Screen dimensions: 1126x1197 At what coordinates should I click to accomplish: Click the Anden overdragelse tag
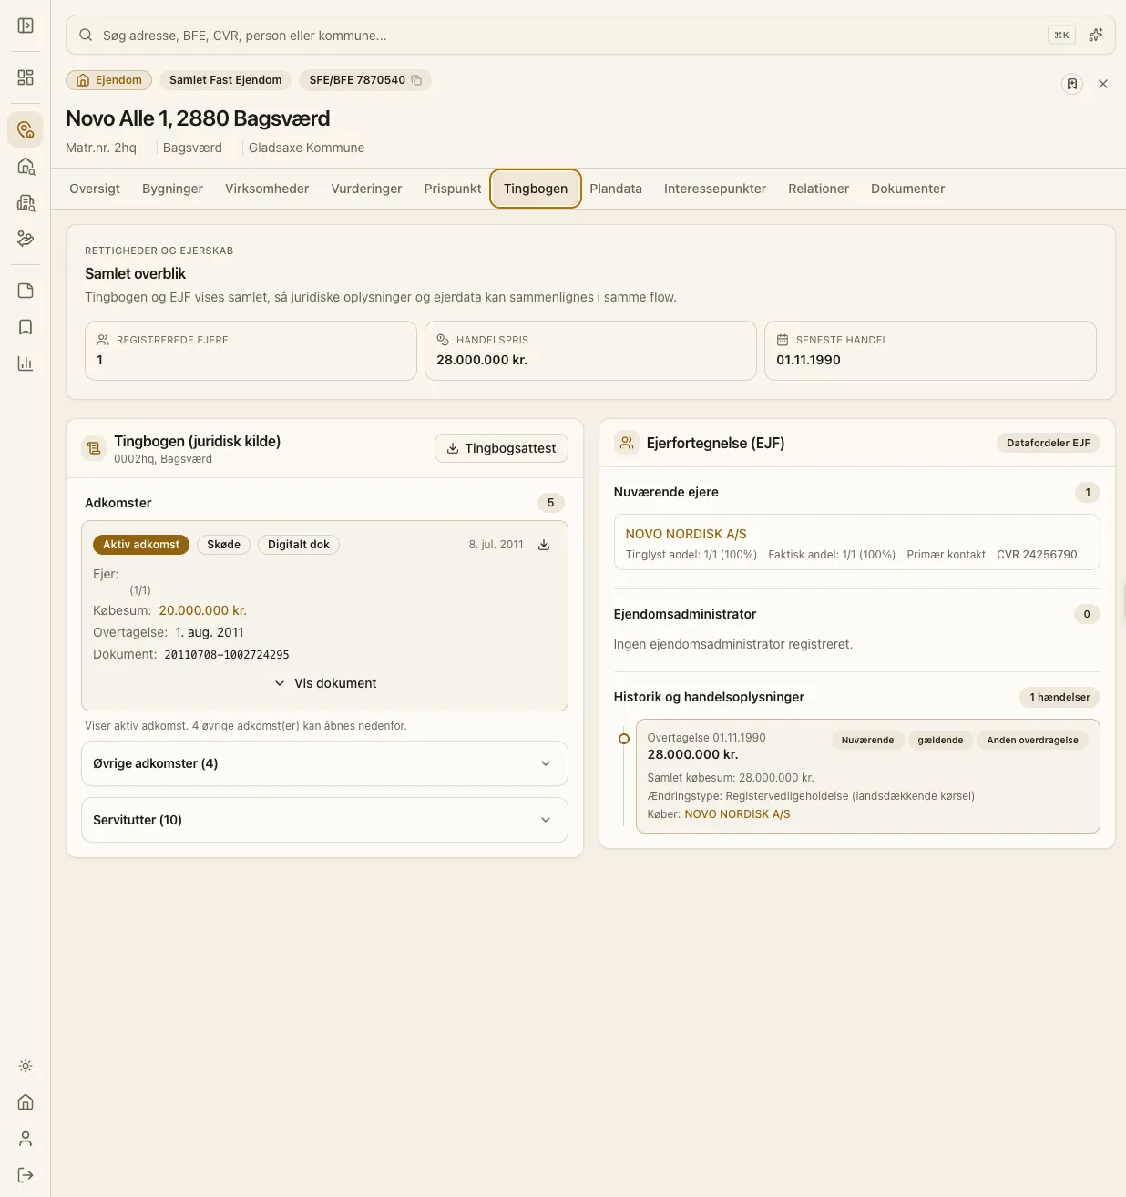[1032, 740]
